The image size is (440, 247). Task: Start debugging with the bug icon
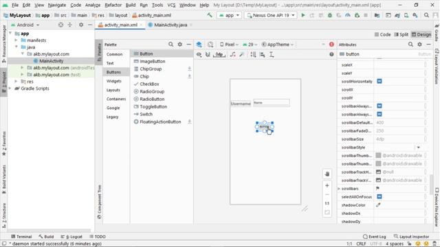coord(330,15)
